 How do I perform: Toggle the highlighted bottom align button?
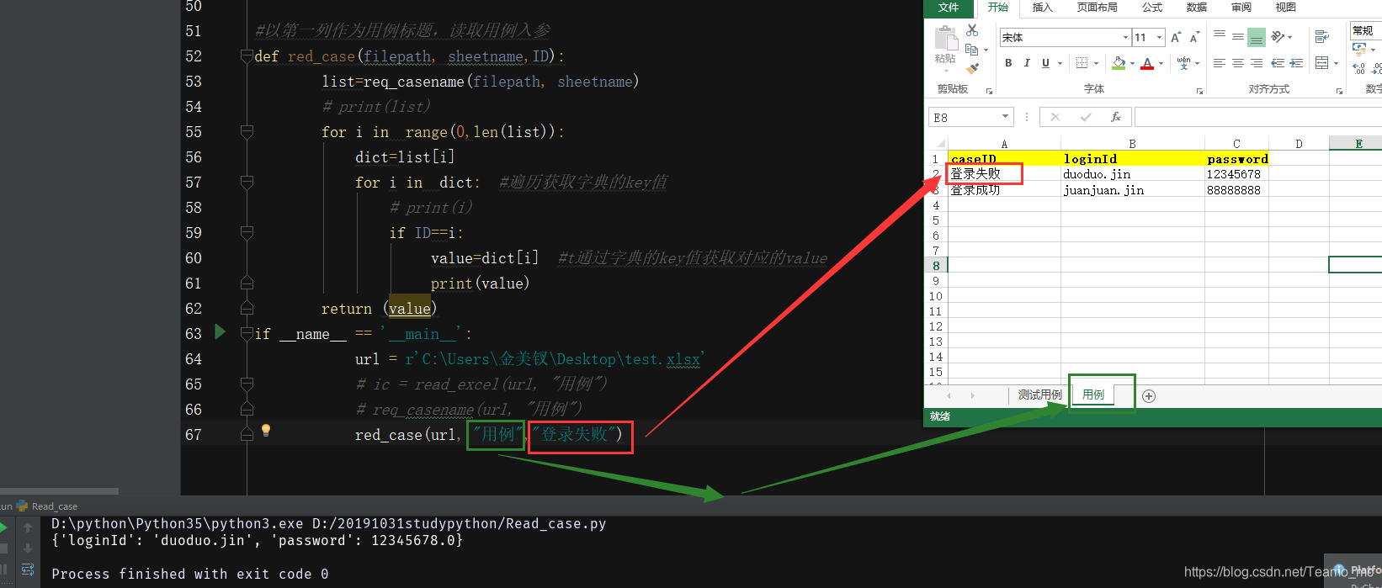click(1257, 37)
